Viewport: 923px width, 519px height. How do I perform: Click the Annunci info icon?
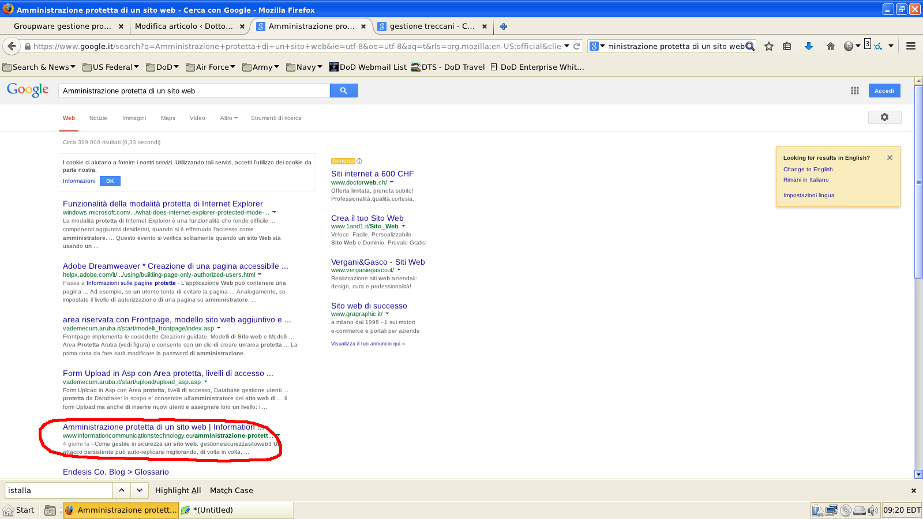pyautogui.click(x=359, y=161)
